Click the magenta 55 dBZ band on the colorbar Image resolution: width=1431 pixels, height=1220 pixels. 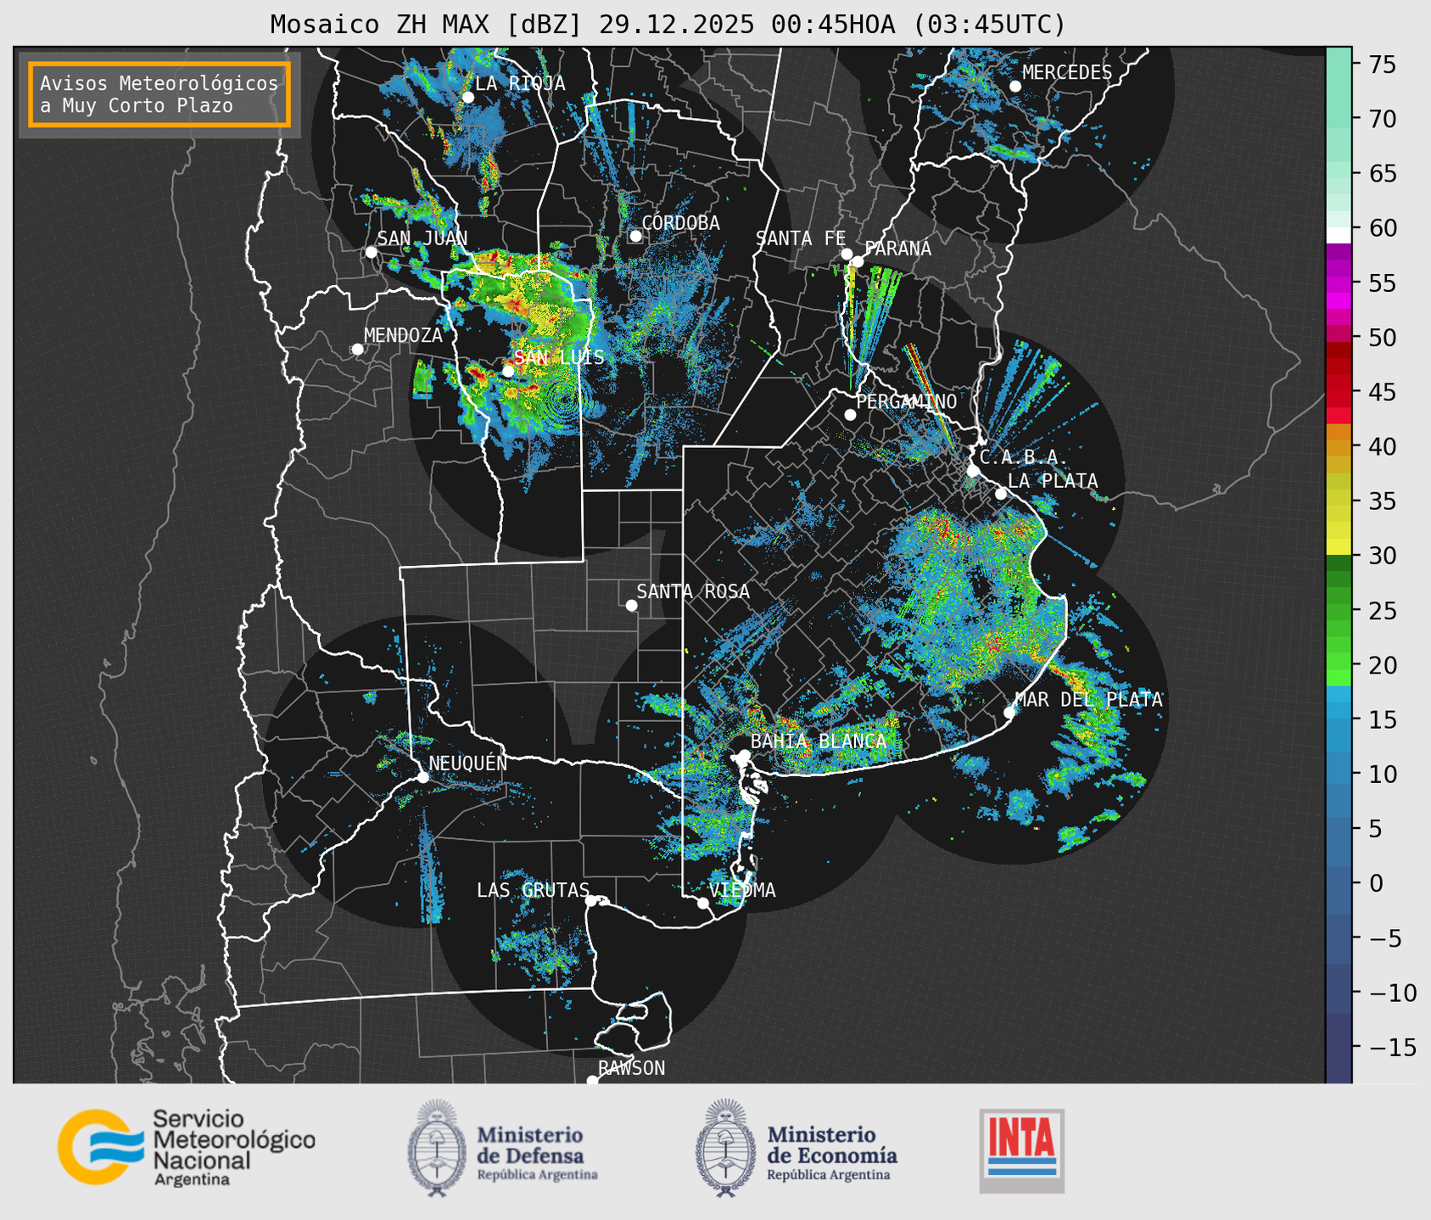tap(1339, 283)
